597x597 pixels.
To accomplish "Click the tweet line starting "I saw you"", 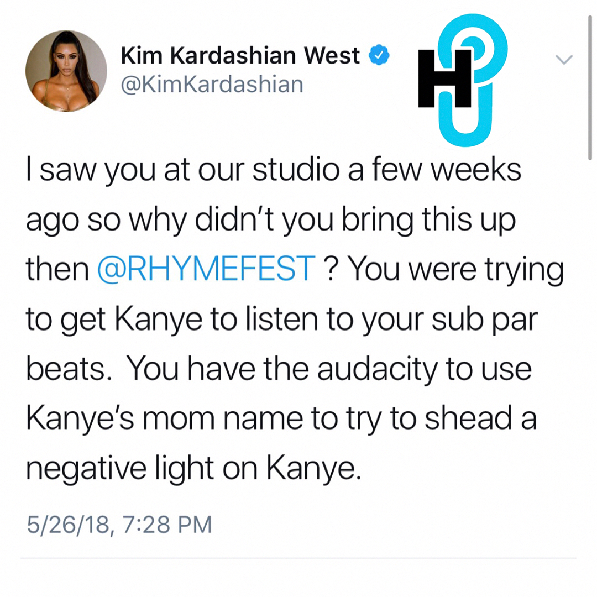I will pos(274,170).
